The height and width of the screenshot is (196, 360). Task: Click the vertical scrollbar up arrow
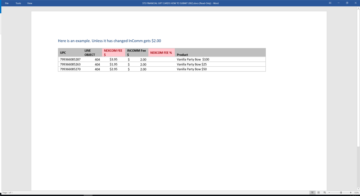(x=358, y=8)
